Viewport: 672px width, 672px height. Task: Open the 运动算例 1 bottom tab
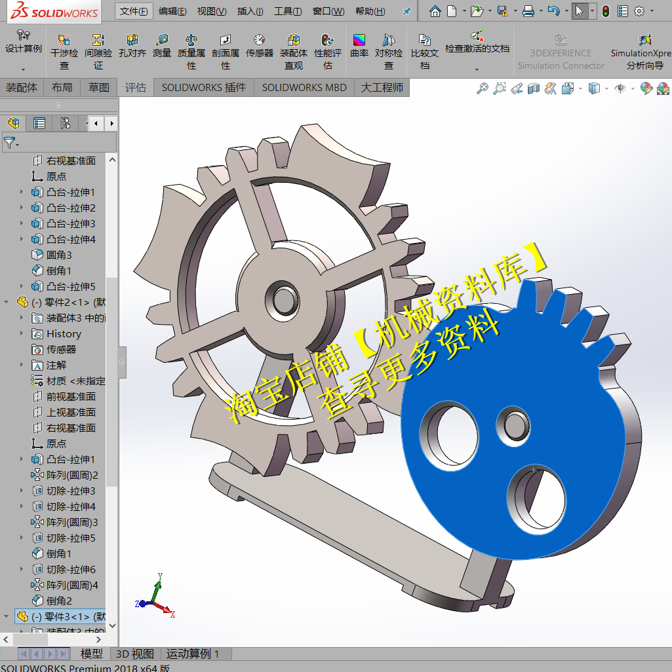pos(192,654)
